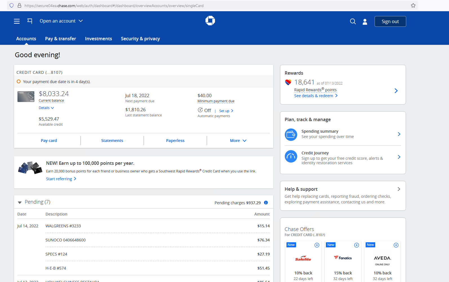Click the $8,033.24 balance amount
449x282 pixels.
pos(54,94)
